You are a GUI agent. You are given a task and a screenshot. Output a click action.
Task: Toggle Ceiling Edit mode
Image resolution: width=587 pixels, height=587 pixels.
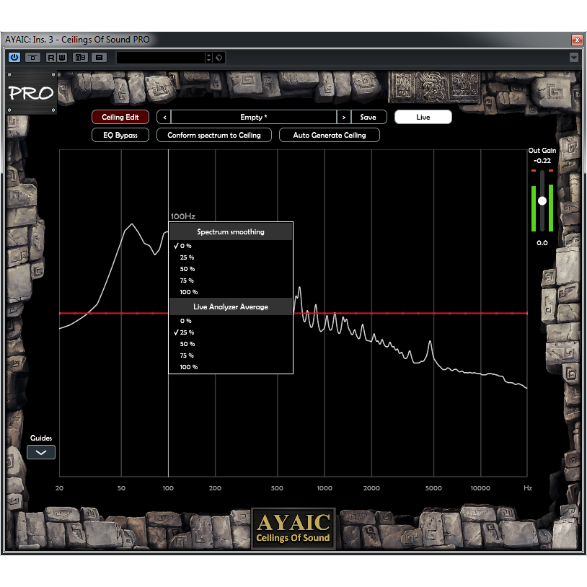pos(120,117)
